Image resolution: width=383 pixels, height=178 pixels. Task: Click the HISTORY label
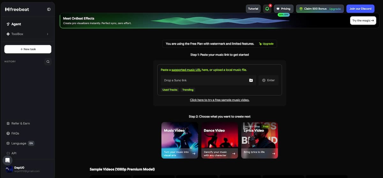coord(10,61)
